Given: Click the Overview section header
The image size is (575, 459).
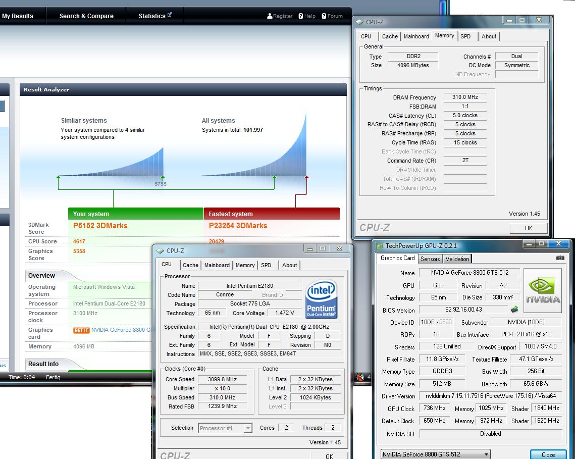Looking at the screenshot, I should [41, 276].
